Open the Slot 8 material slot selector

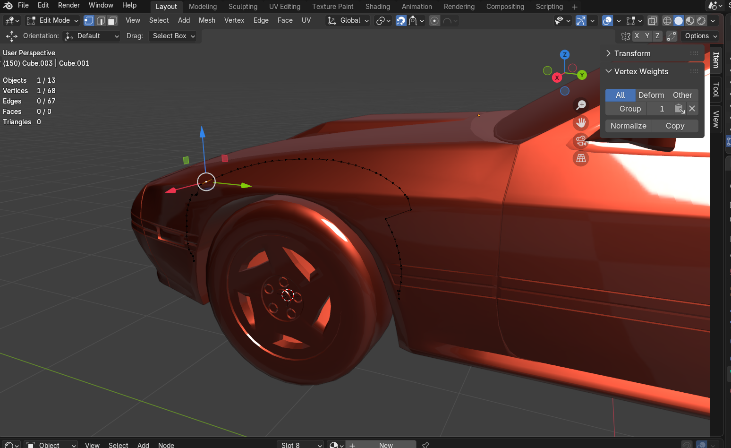pyautogui.click(x=300, y=445)
